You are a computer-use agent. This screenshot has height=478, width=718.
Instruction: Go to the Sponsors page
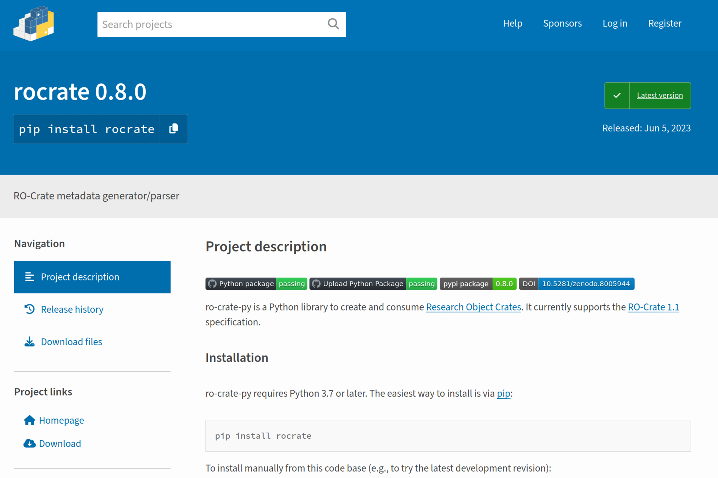coord(562,23)
